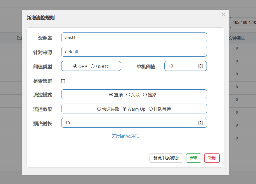Click the red 取消 button
The height and width of the screenshot is (184, 256).
(x=212, y=158)
